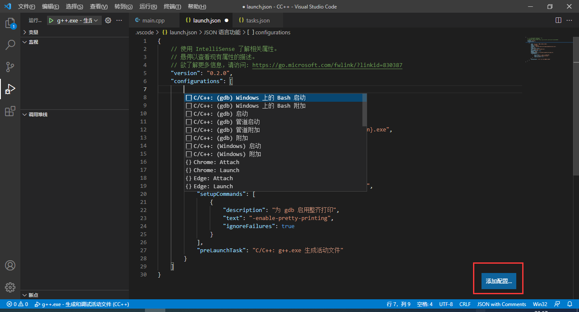Open 编辑(E) menu

(x=50, y=7)
